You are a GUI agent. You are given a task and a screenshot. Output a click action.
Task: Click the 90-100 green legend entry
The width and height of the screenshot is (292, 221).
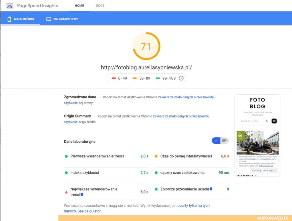click(x=166, y=78)
